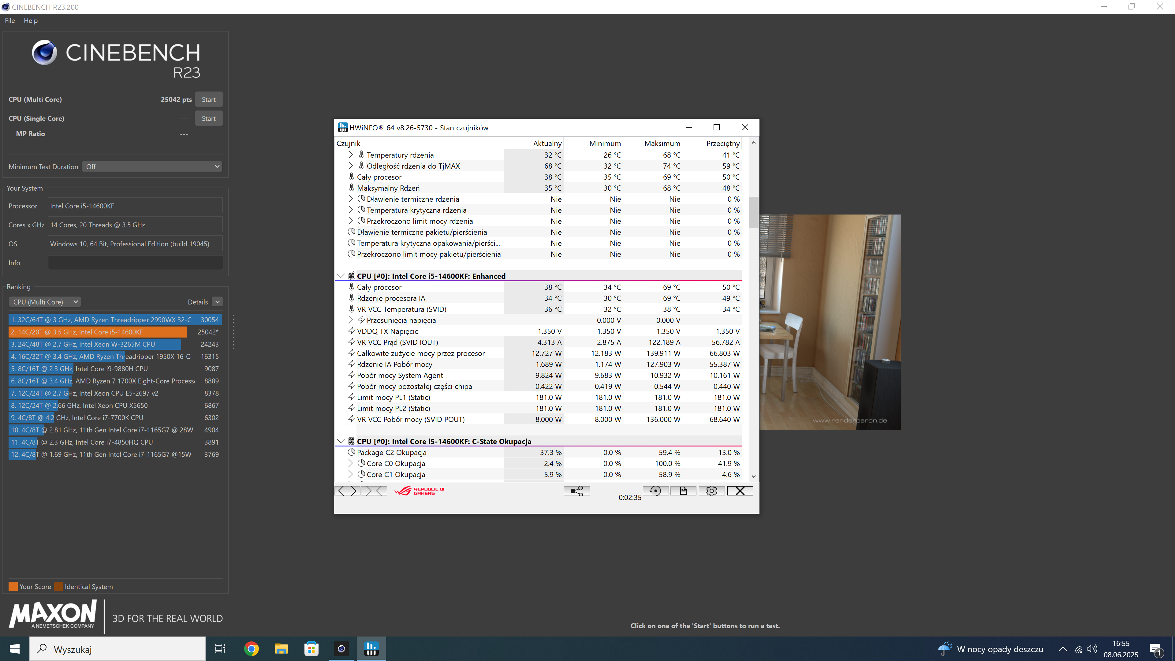Close sensors with X toolbar button

tap(740, 491)
